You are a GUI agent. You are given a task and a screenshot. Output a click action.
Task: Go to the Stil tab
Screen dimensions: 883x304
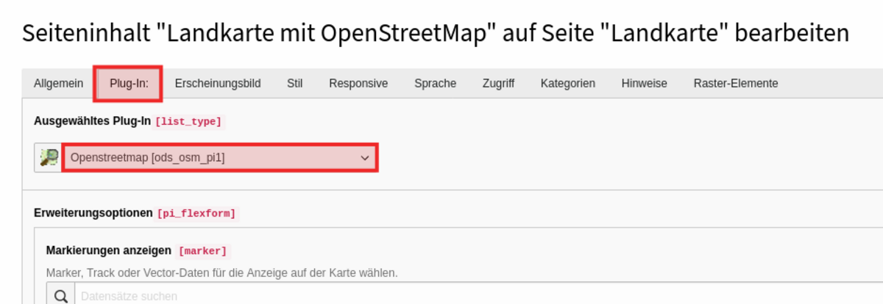pyautogui.click(x=294, y=84)
